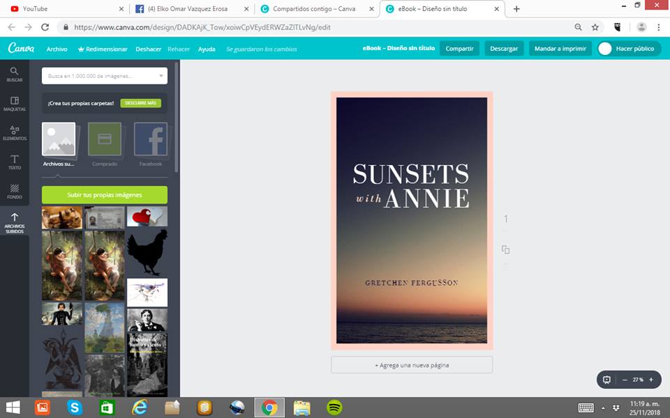Image resolution: width=670 pixels, height=418 pixels.
Task: Open the Buscar search panel
Action: [14, 74]
